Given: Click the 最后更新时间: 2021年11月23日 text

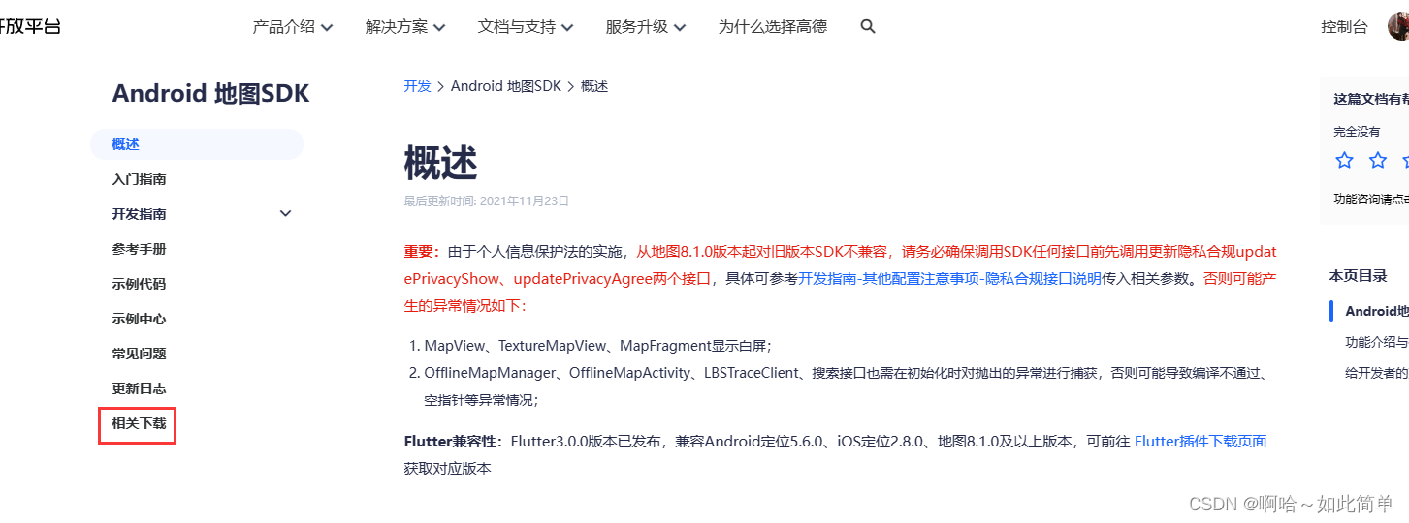Looking at the screenshot, I should [486, 201].
